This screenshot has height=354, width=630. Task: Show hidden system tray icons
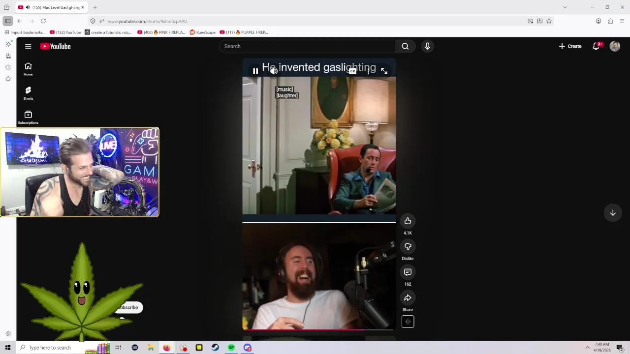[x=587, y=348]
